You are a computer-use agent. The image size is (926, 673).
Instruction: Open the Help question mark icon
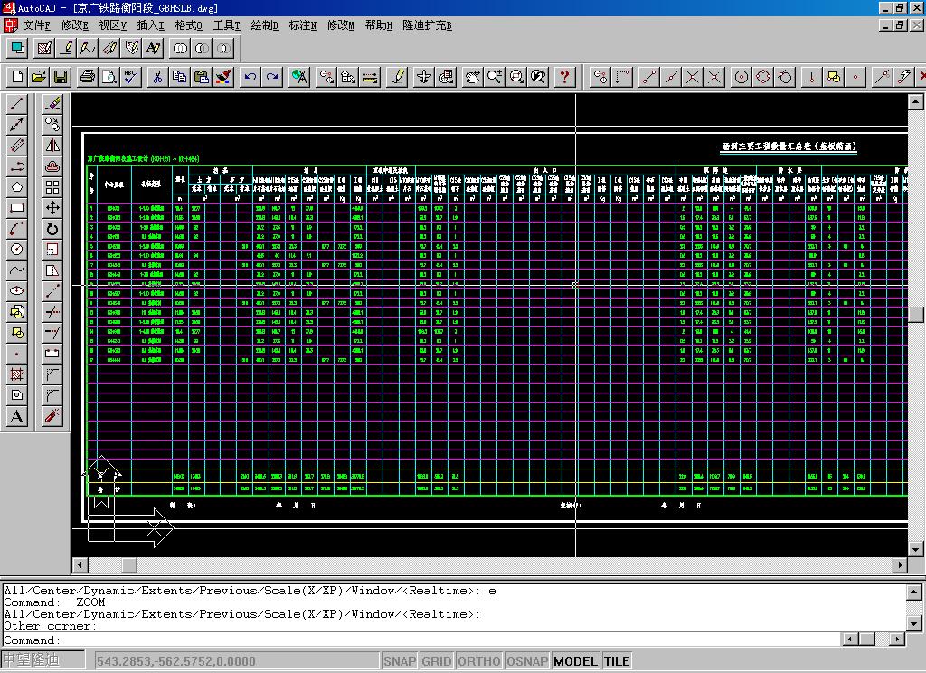pos(565,77)
